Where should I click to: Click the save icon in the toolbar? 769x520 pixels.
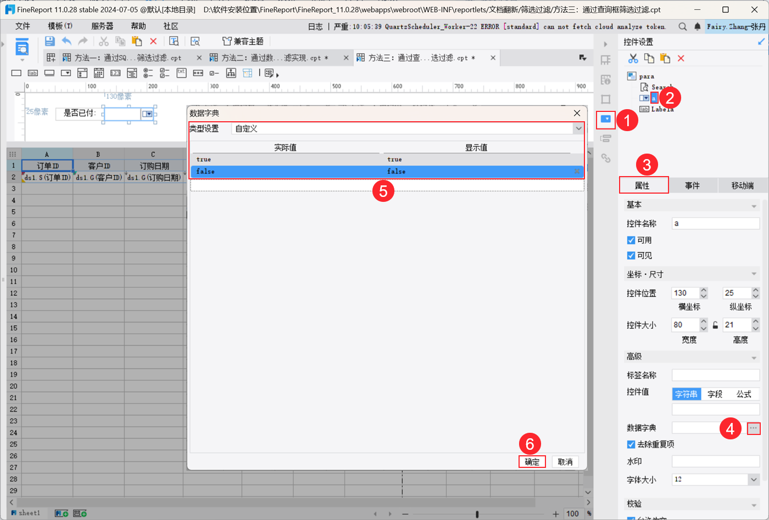click(49, 41)
